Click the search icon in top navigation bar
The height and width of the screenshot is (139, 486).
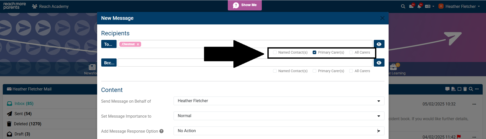pos(403,6)
